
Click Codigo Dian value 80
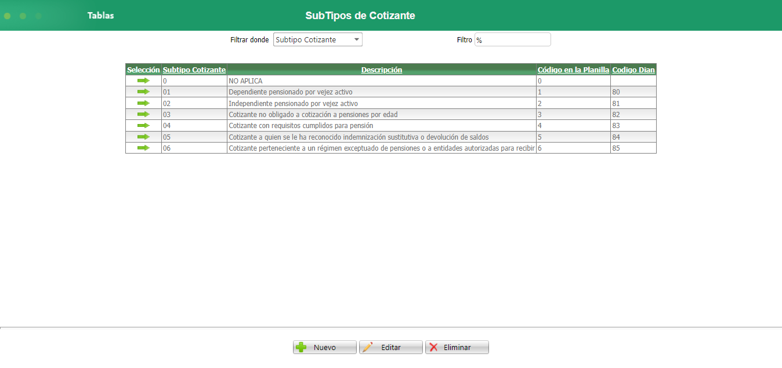tap(616, 92)
